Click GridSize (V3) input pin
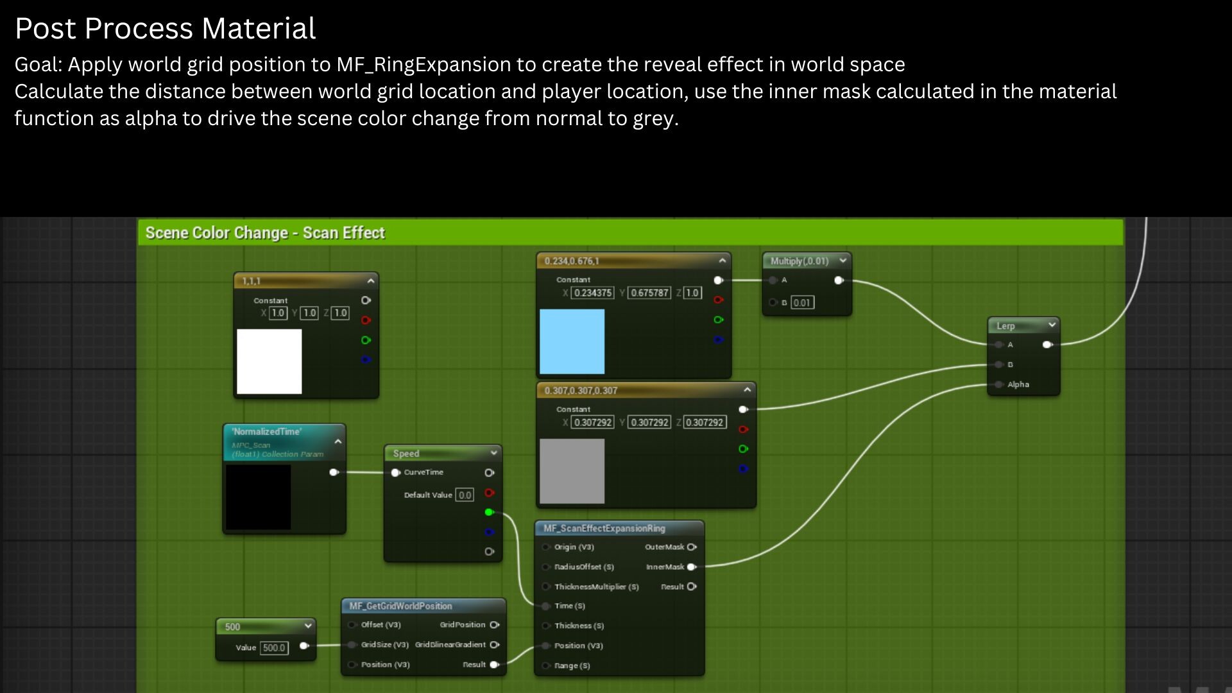The image size is (1232, 693). click(x=352, y=645)
